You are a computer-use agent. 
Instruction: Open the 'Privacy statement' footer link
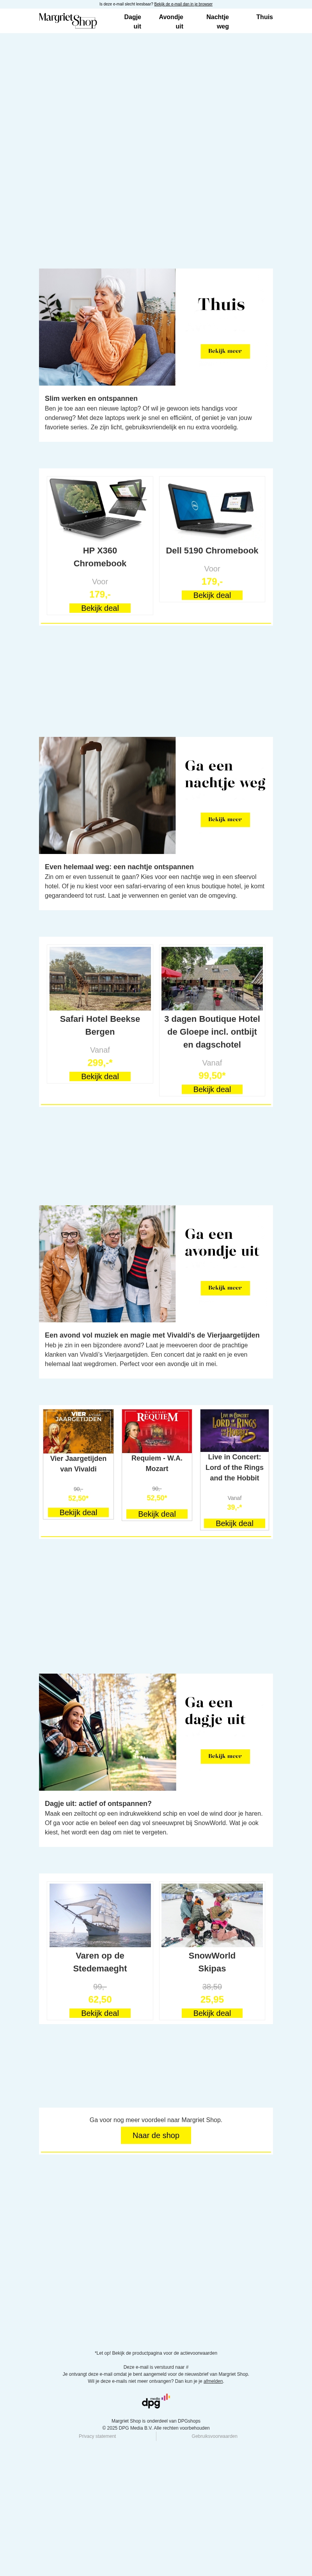click(x=98, y=2436)
